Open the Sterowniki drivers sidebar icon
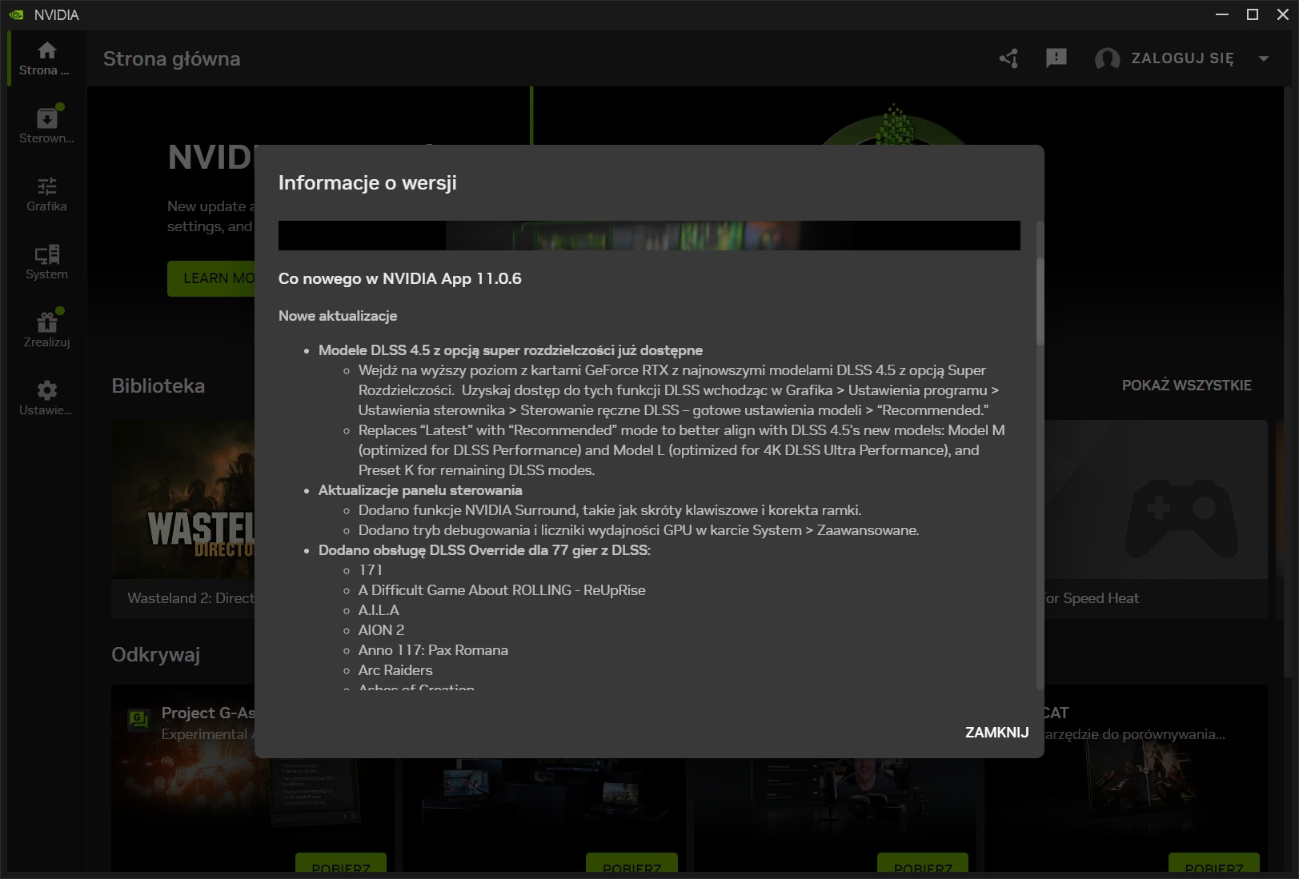The width and height of the screenshot is (1299, 879). (x=46, y=119)
